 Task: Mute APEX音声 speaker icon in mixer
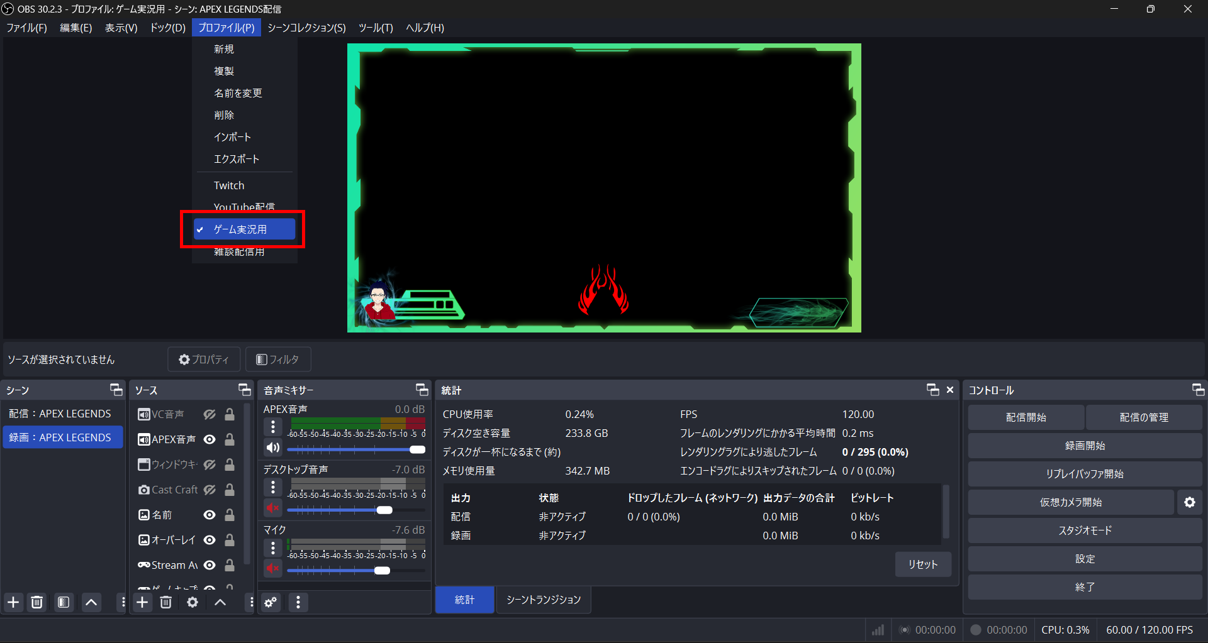(x=273, y=448)
